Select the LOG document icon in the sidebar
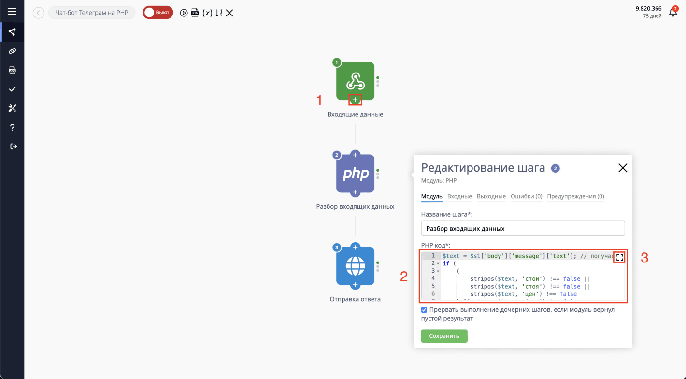Image resolution: width=686 pixels, height=379 pixels. click(12, 70)
